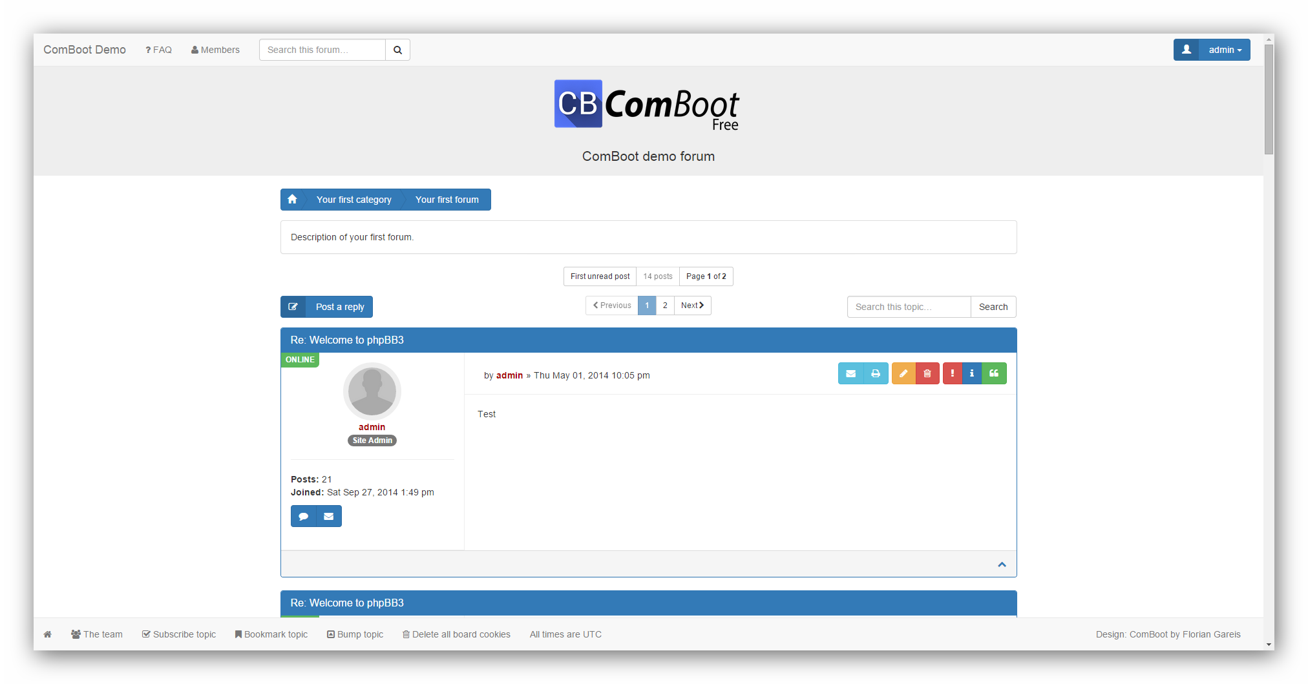Open the FAQ link in navbar
Image resolution: width=1308 pixels, height=684 pixels.
pos(158,50)
